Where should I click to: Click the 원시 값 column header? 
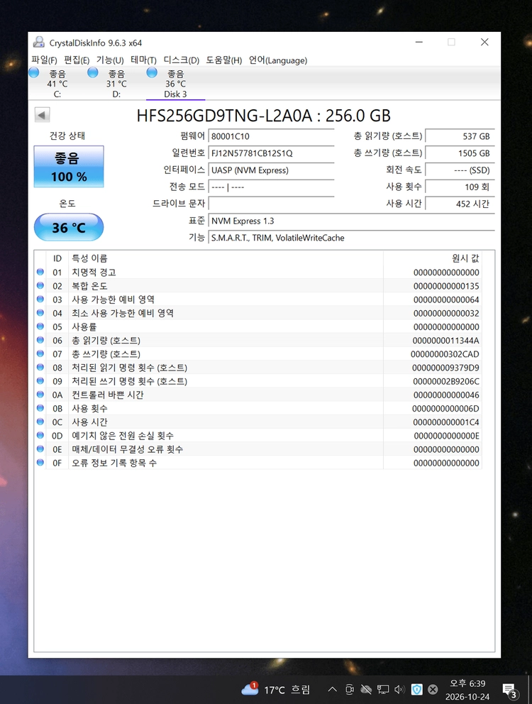pyautogui.click(x=465, y=258)
